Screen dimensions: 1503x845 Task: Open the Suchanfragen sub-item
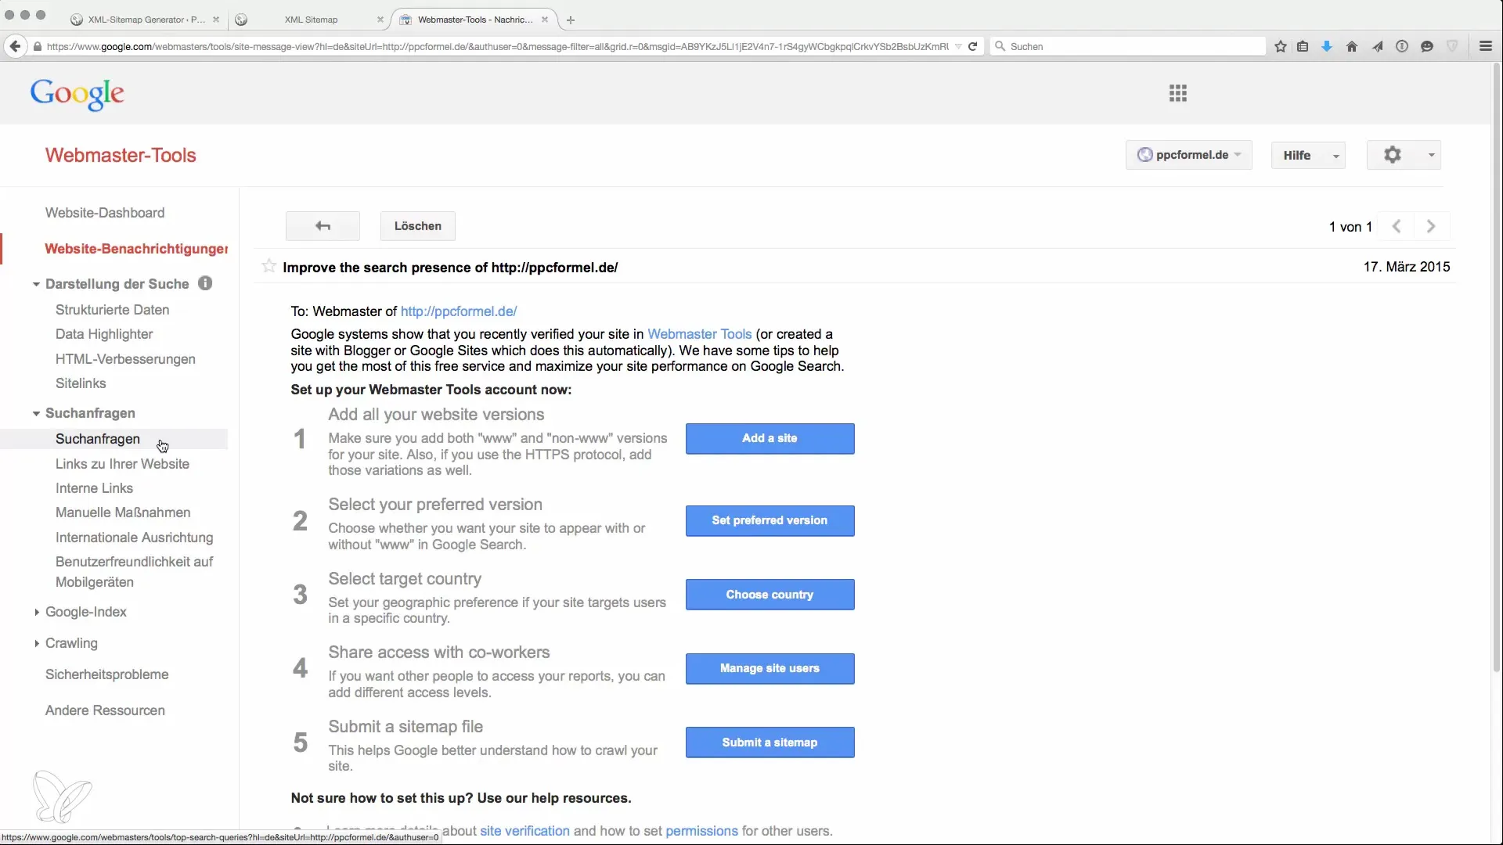point(98,439)
